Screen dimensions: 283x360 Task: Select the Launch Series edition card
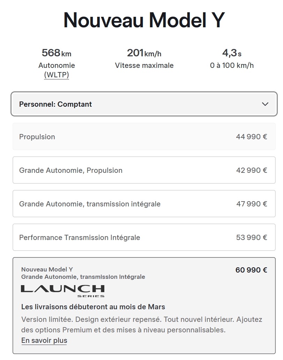144,305
